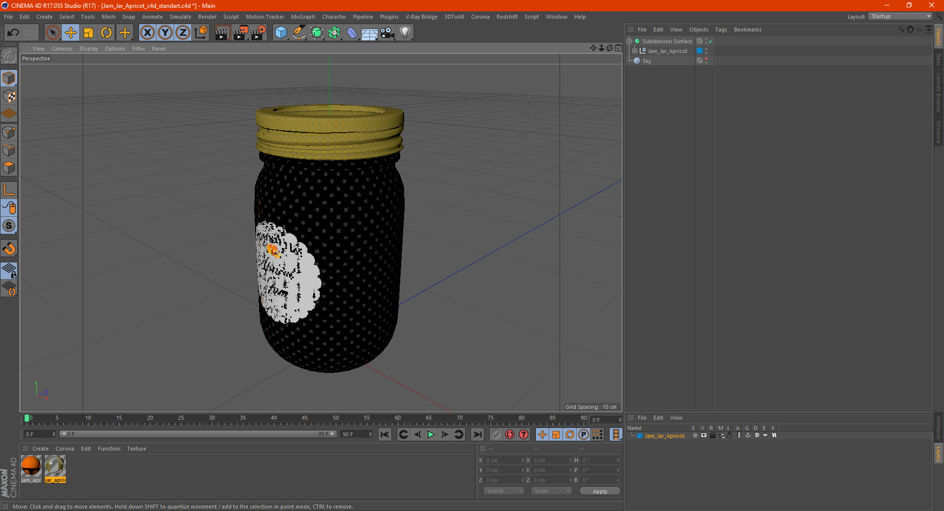Viewport: 944px width, 511px height.
Task: Toggle Jam_Jar_Apricot layer solo dot
Action: (x=694, y=435)
